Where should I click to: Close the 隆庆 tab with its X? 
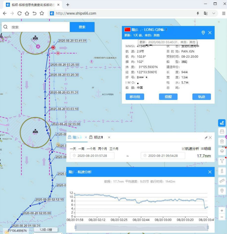[86, 137]
